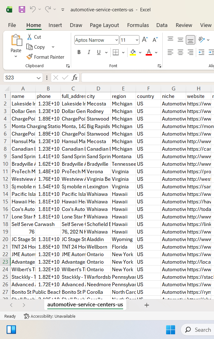Click the Insert Function fx icon

(x=75, y=78)
